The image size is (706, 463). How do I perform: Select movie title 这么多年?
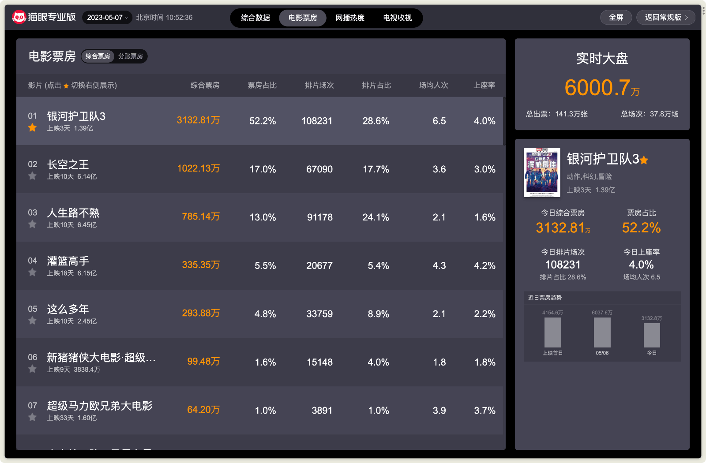tap(68, 309)
